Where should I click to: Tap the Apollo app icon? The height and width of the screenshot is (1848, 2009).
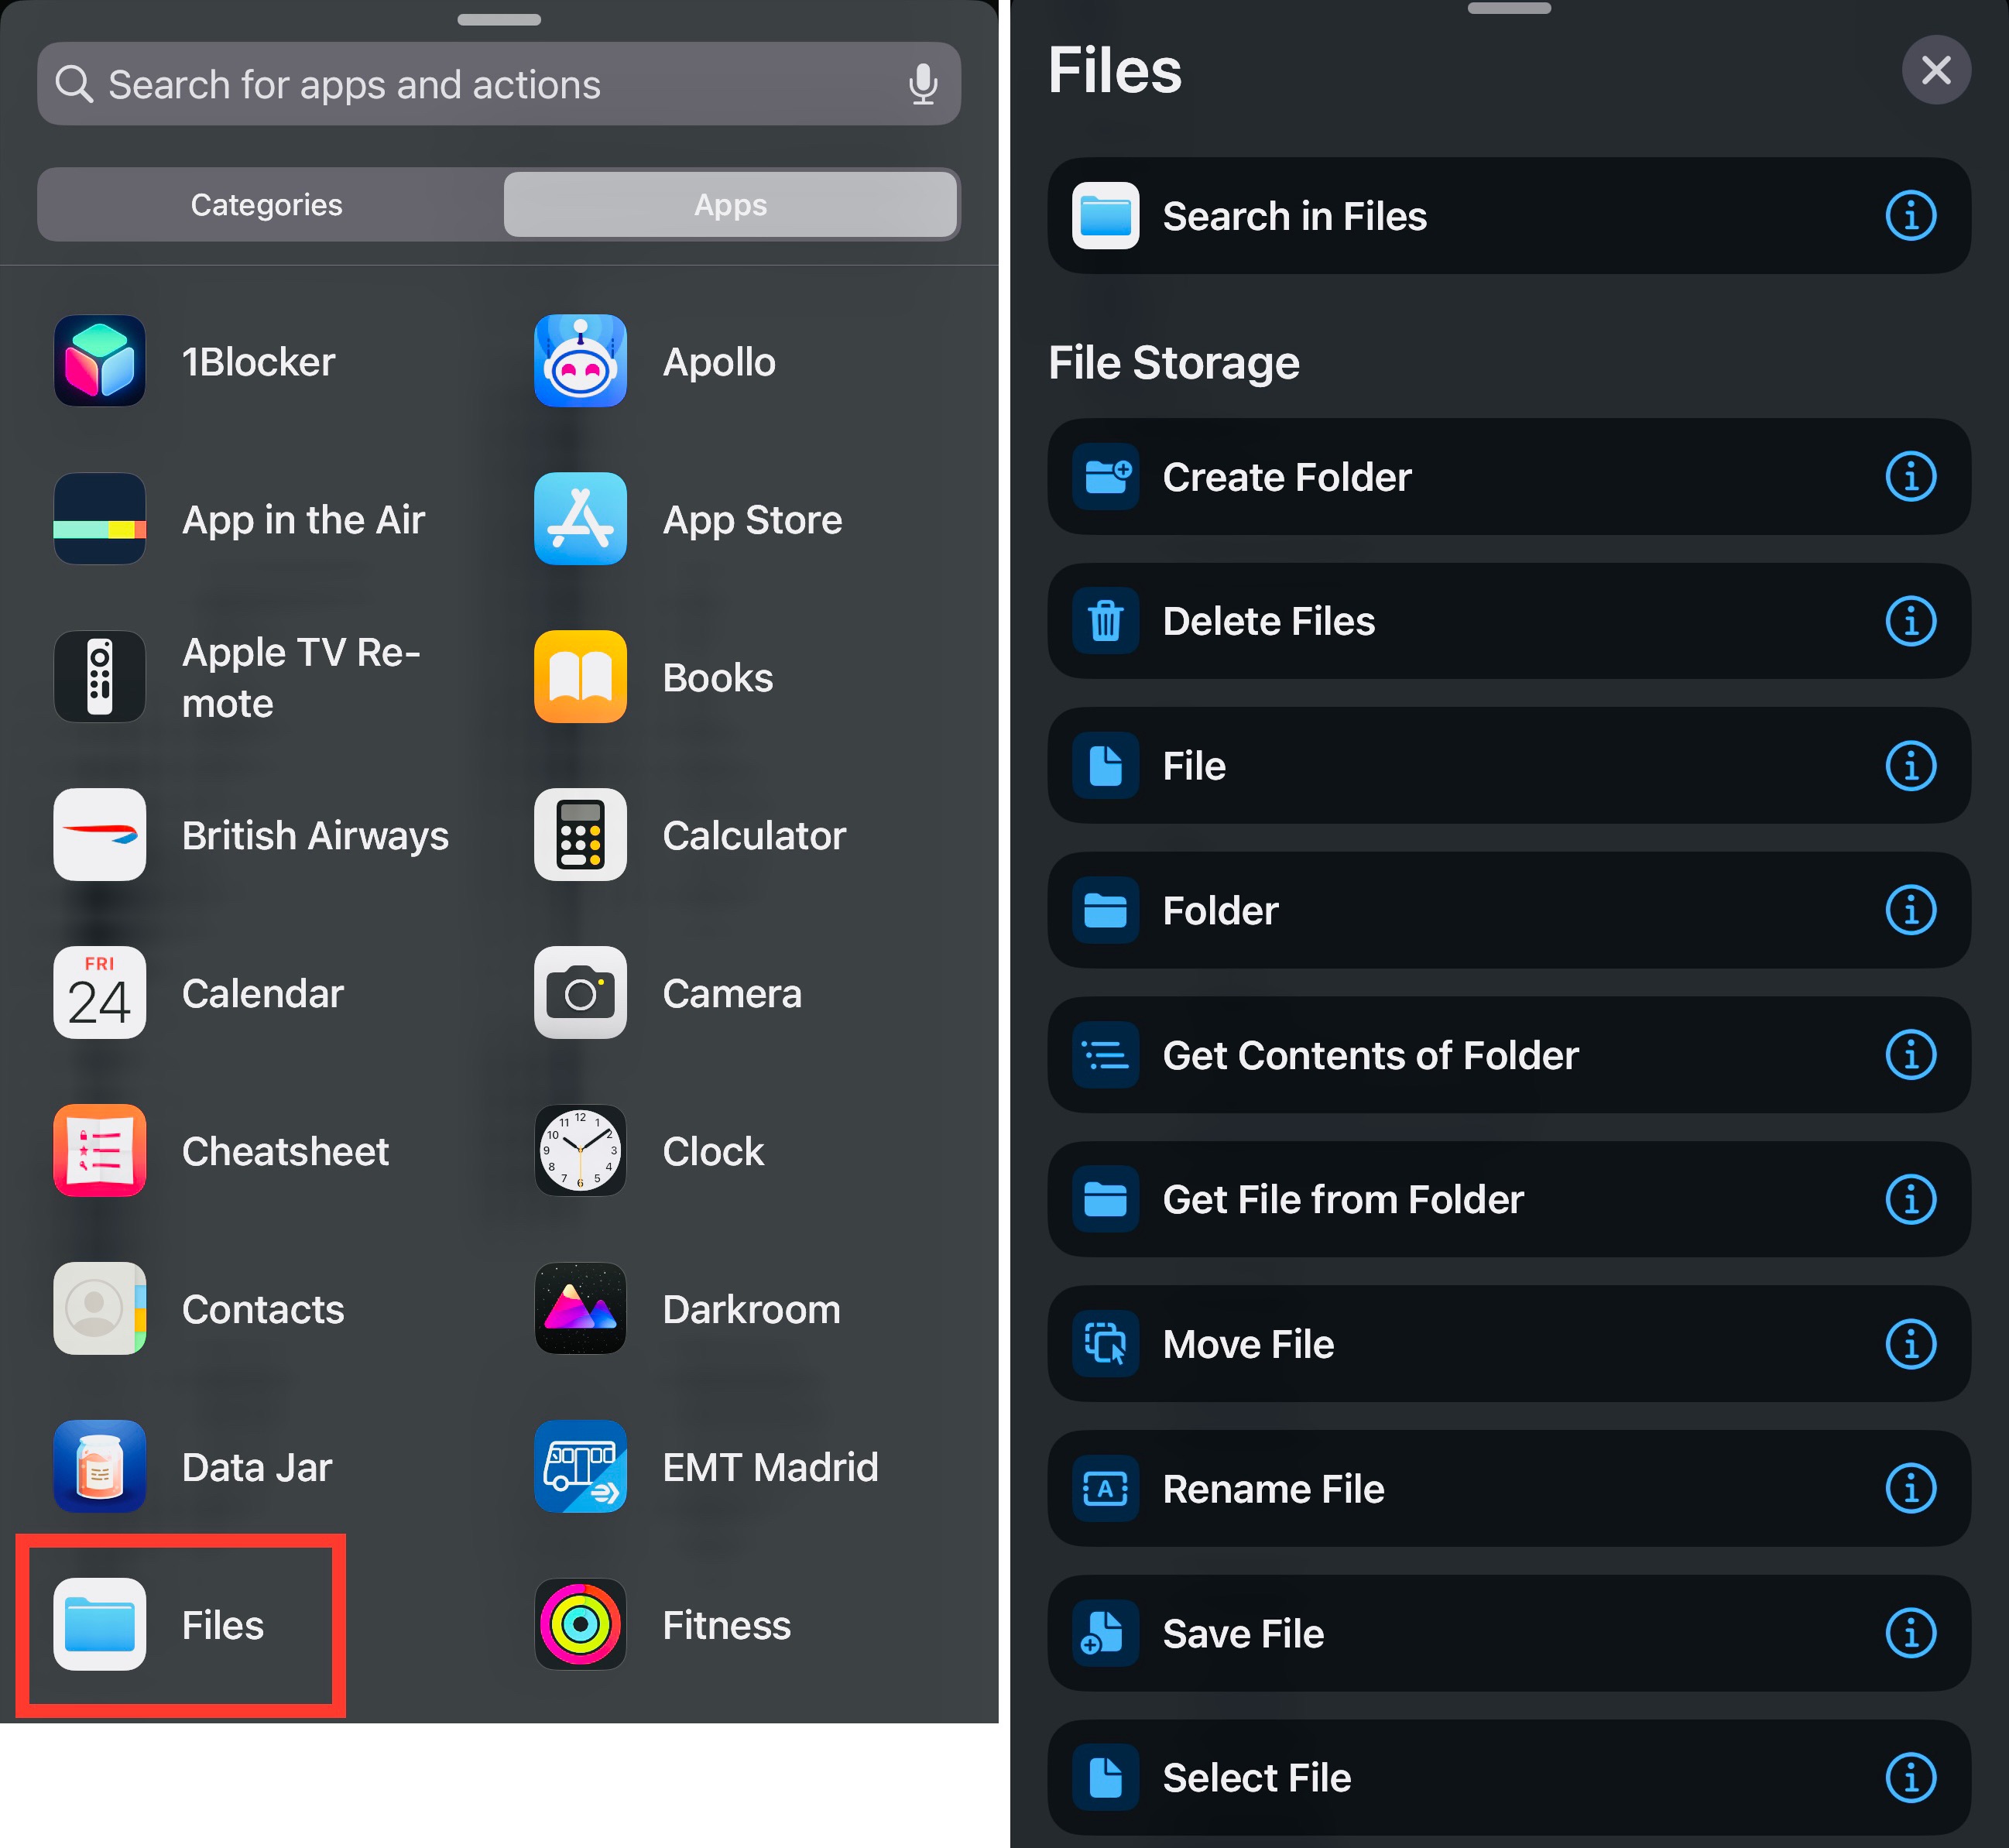pyautogui.click(x=580, y=360)
